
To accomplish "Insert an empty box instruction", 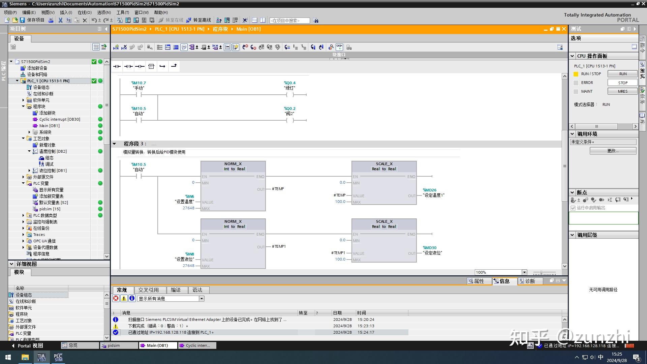I will [x=151, y=66].
